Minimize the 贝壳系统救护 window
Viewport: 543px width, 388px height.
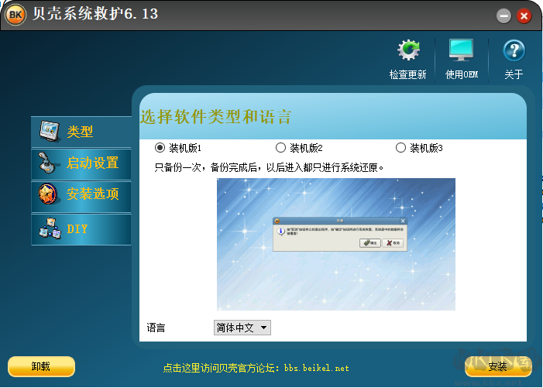503,16
